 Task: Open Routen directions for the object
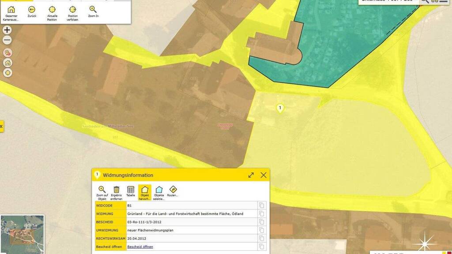173,190
